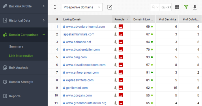Sort by the # column header
Image resolution: width=202 pixels, height=106 pixels.
pos(57,19)
